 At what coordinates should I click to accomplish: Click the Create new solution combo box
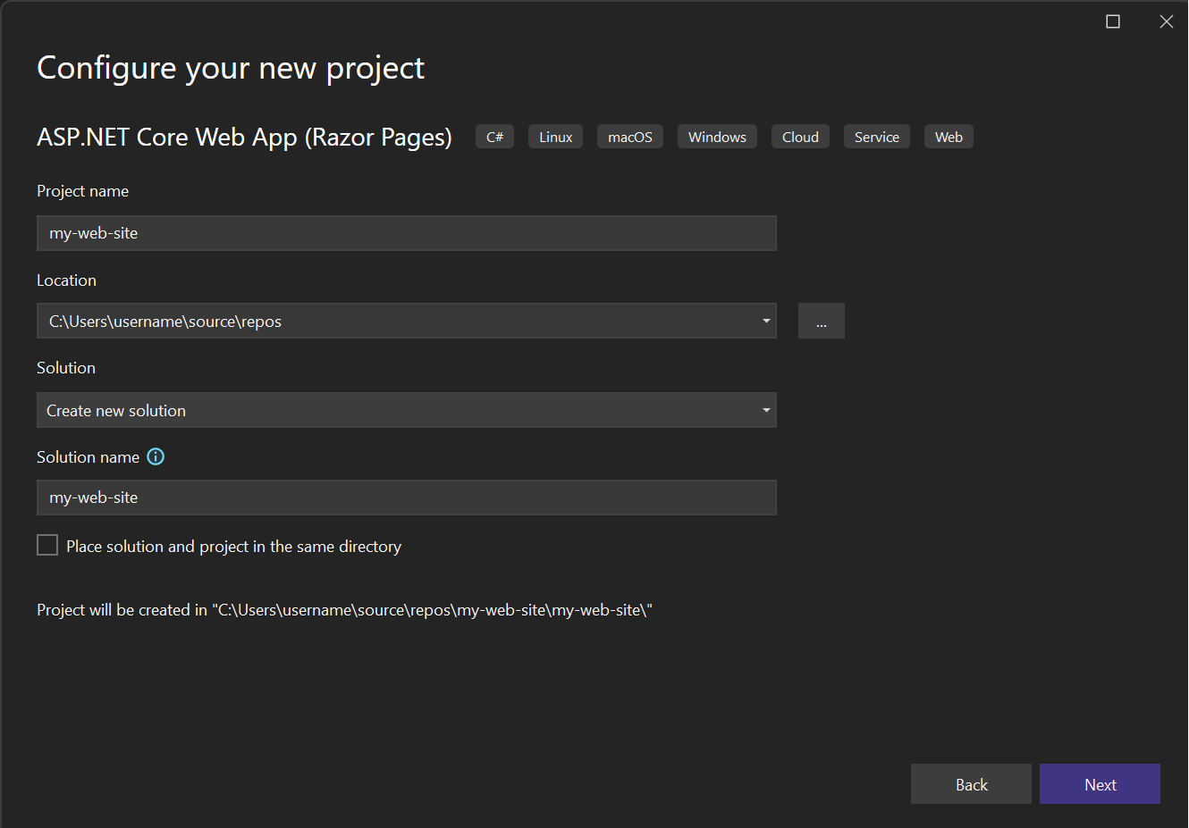tap(393, 410)
